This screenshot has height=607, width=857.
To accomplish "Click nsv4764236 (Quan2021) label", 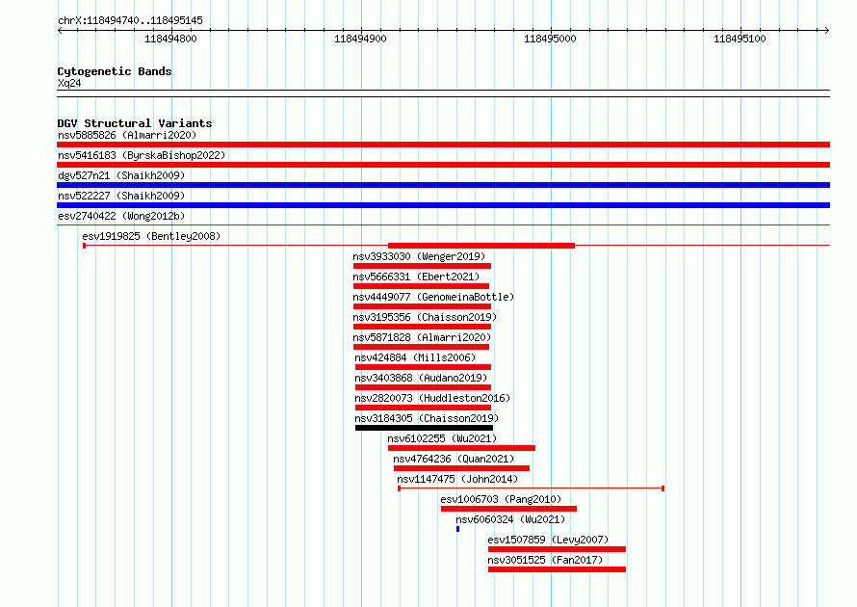I will [454, 459].
